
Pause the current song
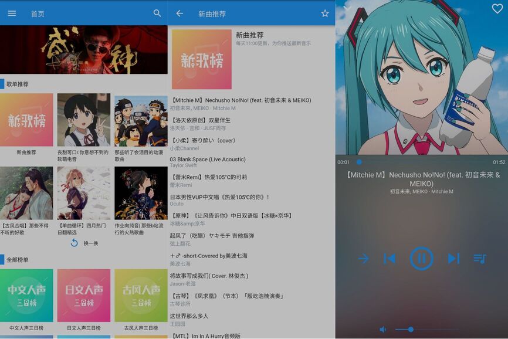[x=421, y=259]
